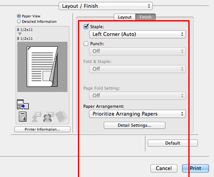This screenshot has height=177, width=214.
Task: Click the page layout output icon with blue arrow
Action: point(23,104)
